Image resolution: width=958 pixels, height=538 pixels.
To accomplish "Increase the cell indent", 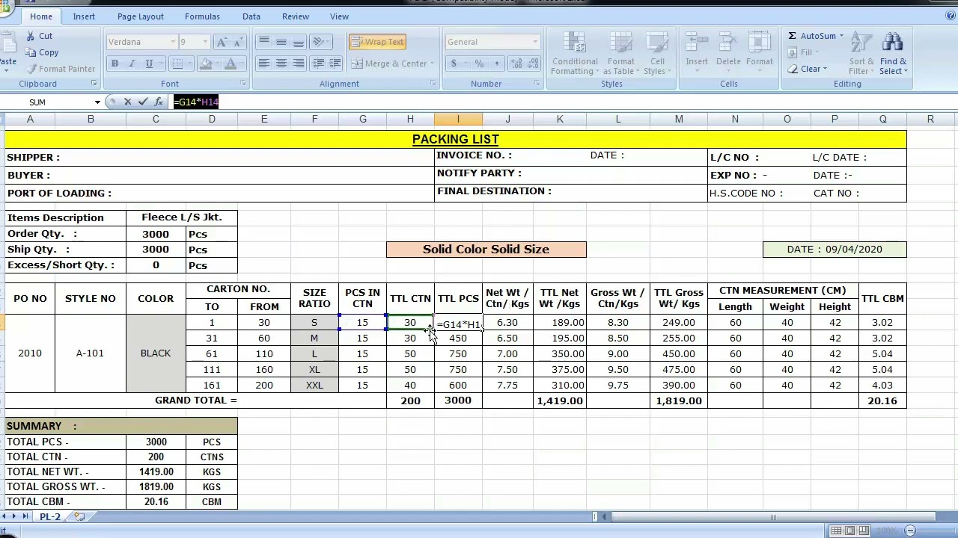I will (x=335, y=64).
